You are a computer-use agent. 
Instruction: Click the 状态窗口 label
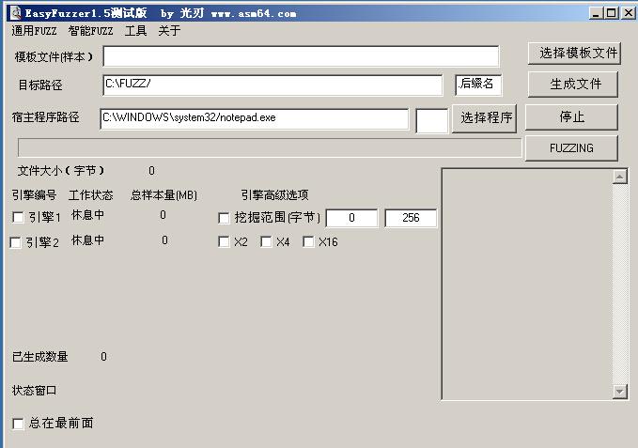click(34, 391)
